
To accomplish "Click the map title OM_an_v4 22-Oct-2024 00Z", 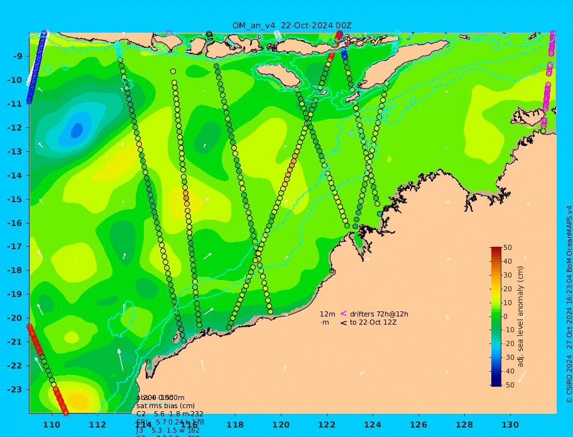I will 292,26.
